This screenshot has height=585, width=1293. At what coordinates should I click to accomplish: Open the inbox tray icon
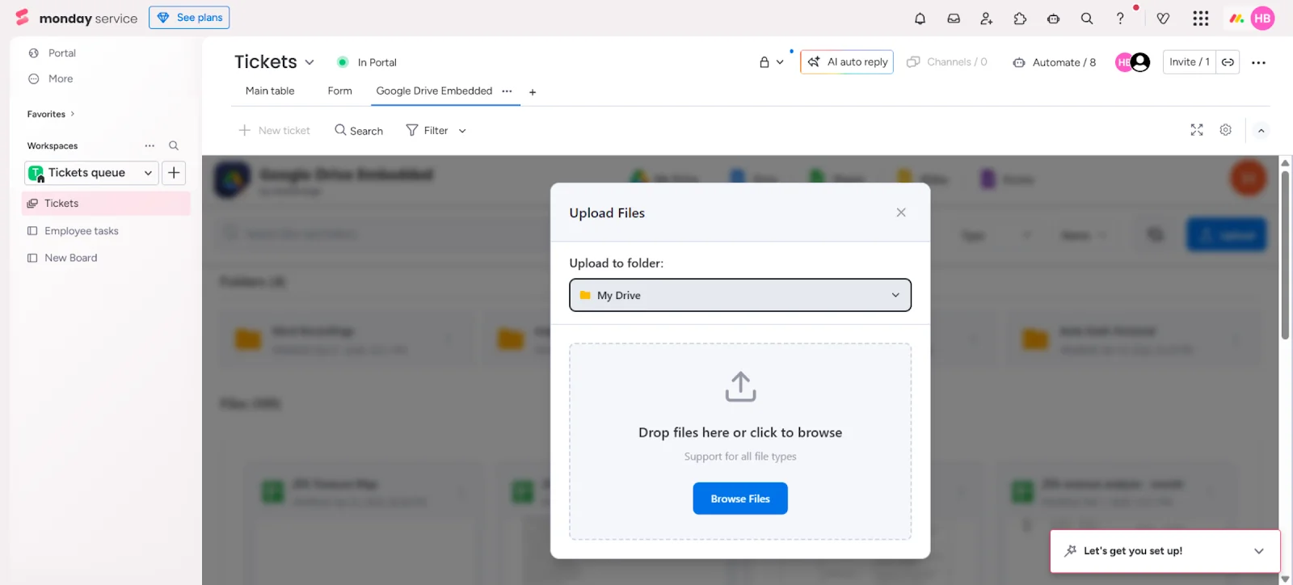pyautogui.click(x=954, y=19)
